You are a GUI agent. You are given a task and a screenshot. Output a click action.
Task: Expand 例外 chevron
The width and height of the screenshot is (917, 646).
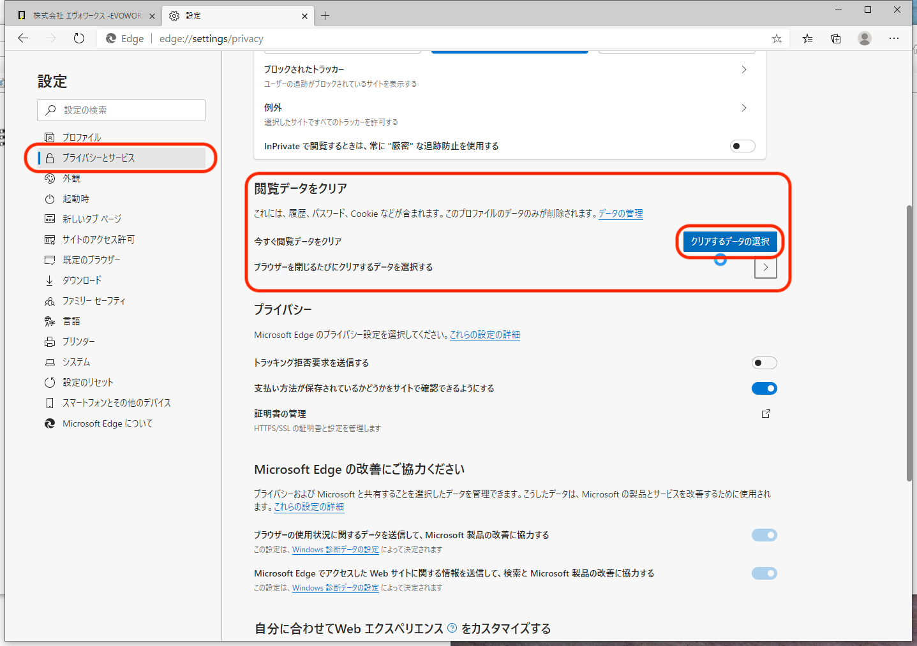(x=744, y=108)
